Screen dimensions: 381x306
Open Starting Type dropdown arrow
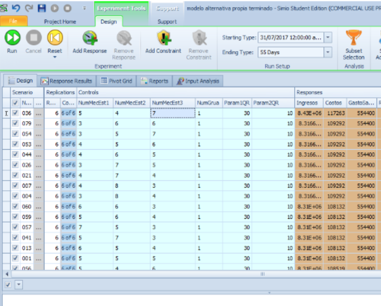328,37
